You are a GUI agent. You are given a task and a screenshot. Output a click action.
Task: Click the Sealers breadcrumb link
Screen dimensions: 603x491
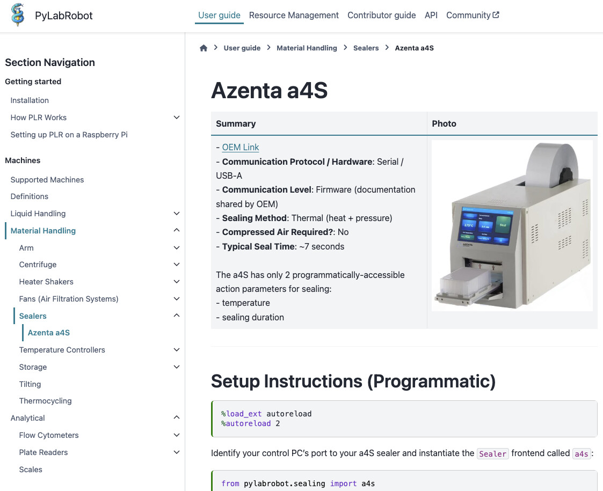click(x=366, y=48)
